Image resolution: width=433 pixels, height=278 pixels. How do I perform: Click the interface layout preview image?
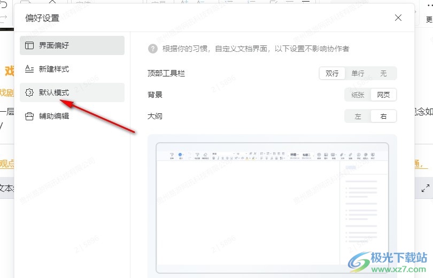(272, 207)
